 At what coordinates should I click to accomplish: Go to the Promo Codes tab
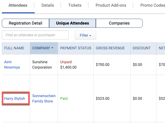click(x=152, y=5)
